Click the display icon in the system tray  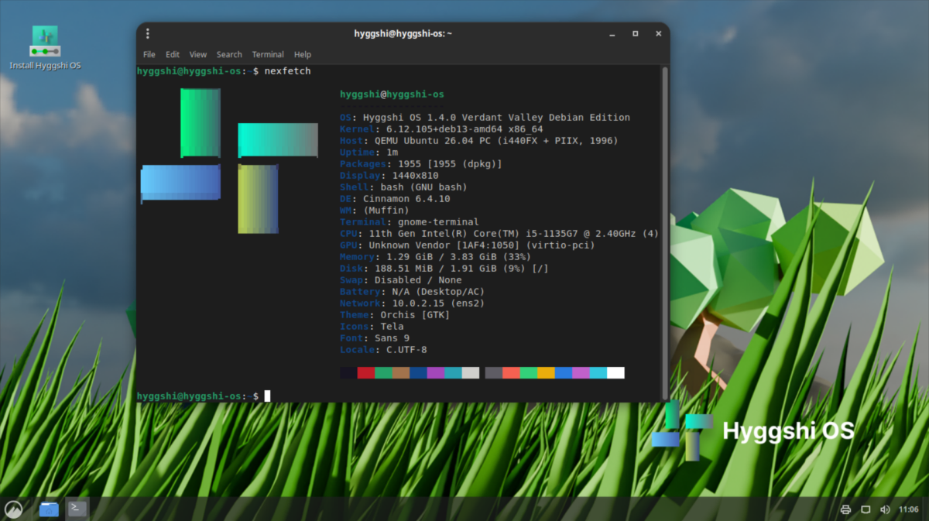click(x=866, y=509)
